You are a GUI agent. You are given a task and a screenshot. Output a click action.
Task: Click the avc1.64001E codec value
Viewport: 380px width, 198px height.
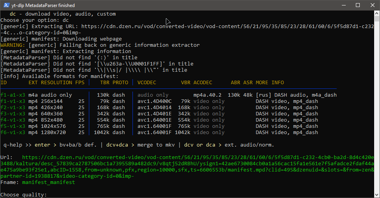pyautogui.click(x=155, y=120)
